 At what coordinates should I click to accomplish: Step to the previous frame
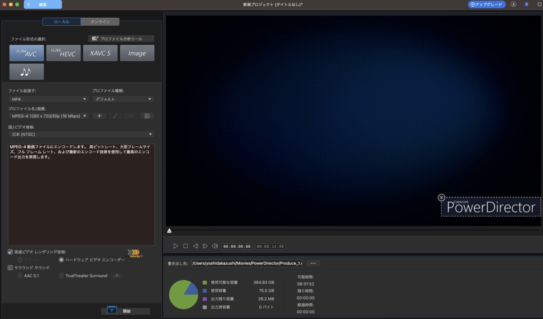tap(195, 246)
